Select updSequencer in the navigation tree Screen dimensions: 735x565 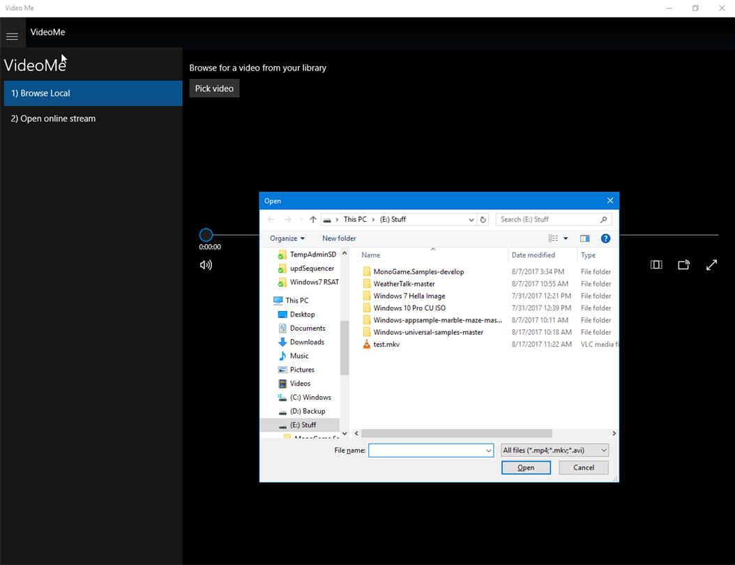click(307, 268)
